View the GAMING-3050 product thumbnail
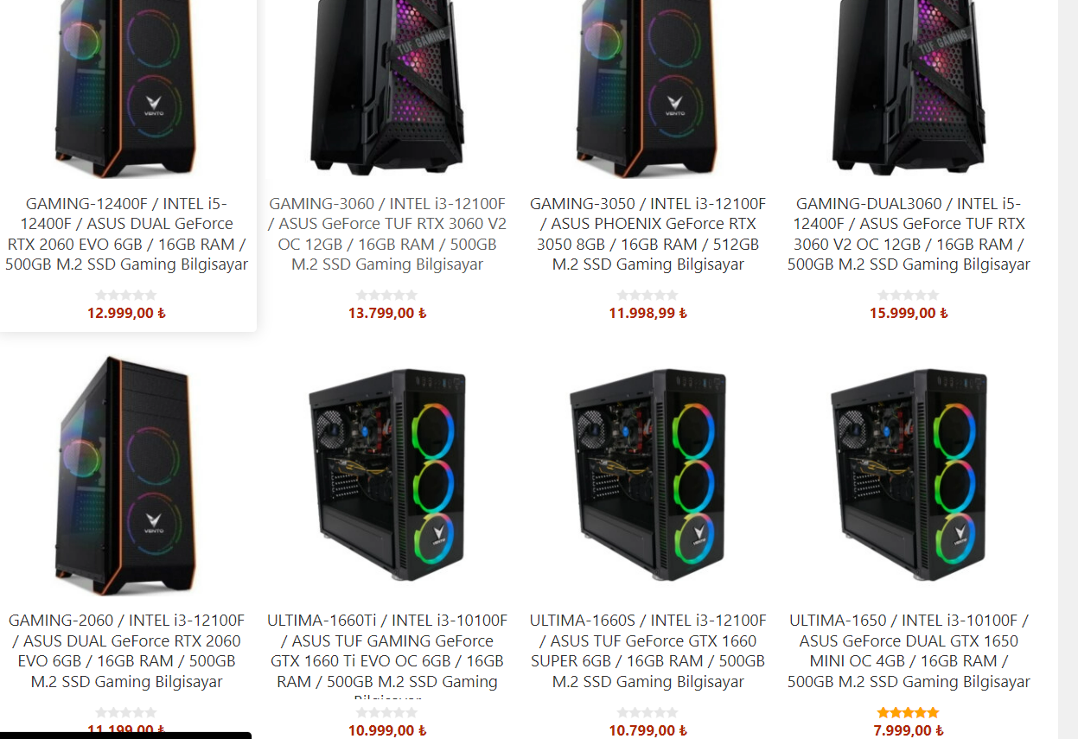The image size is (1078, 739). [648, 88]
